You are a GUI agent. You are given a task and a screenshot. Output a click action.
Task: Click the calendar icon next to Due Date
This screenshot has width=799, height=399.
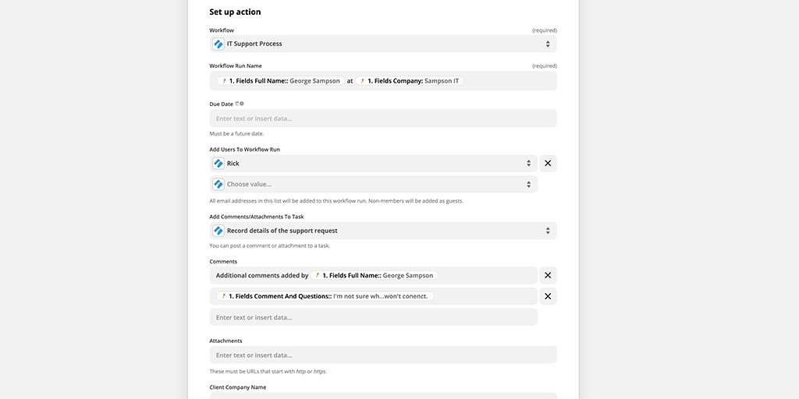pyautogui.click(x=237, y=104)
